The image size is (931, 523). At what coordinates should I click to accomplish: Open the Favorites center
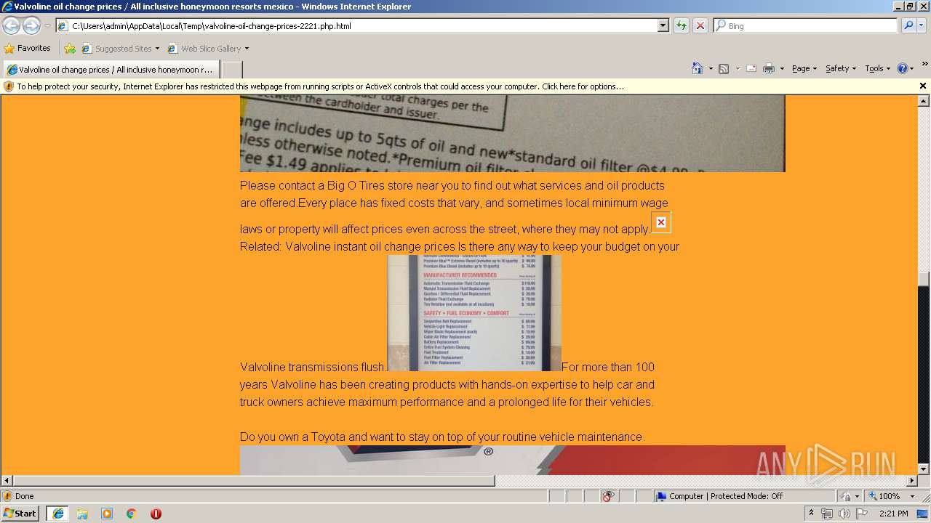point(28,48)
